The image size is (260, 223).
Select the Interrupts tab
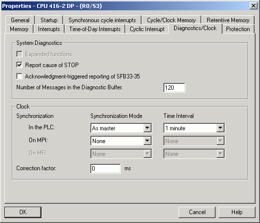[x=49, y=29]
